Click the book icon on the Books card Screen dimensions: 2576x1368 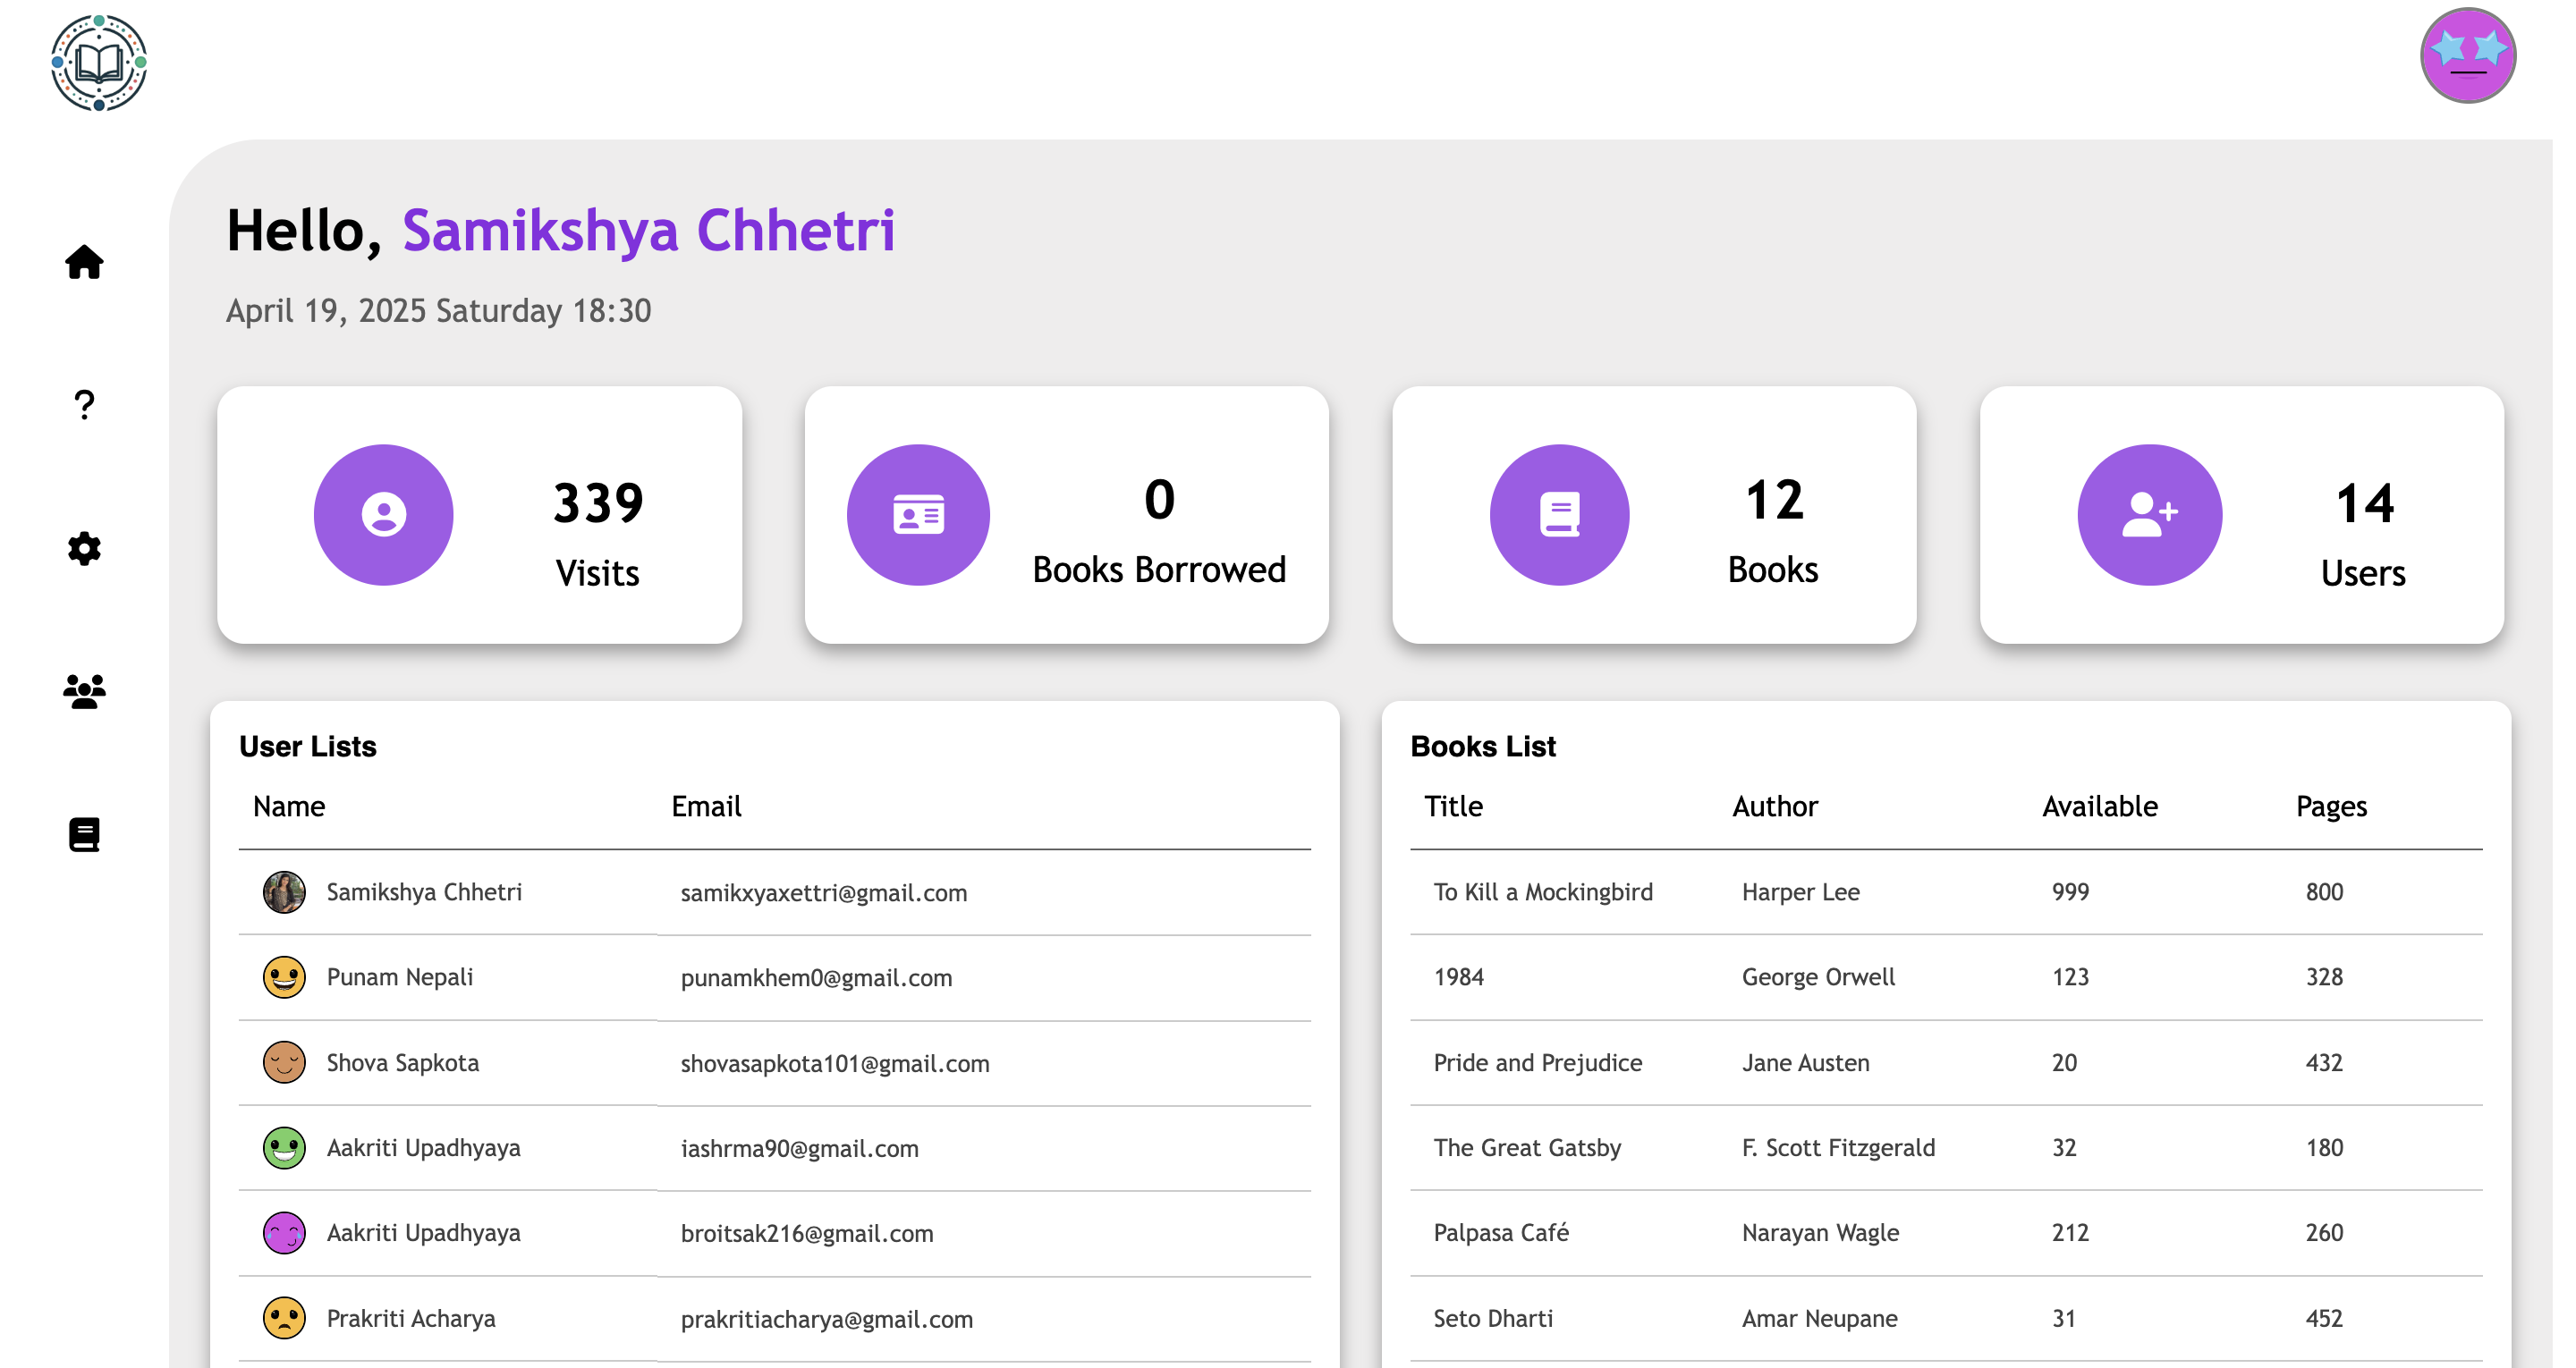(x=1560, y=514)
